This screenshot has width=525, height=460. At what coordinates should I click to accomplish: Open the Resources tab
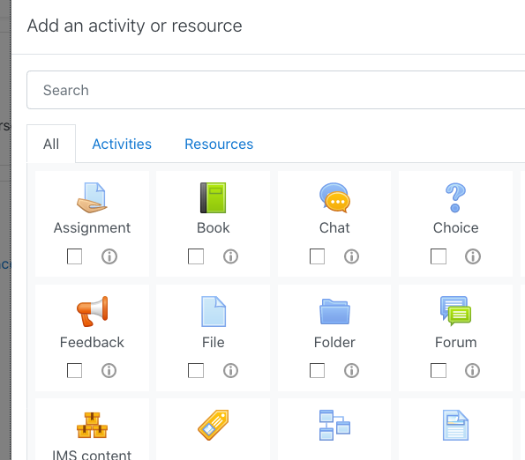point(219,145)
